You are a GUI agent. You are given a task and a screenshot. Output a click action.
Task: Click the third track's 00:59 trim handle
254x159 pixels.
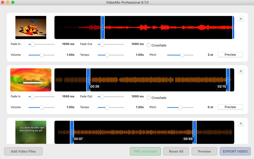point(194,132)
